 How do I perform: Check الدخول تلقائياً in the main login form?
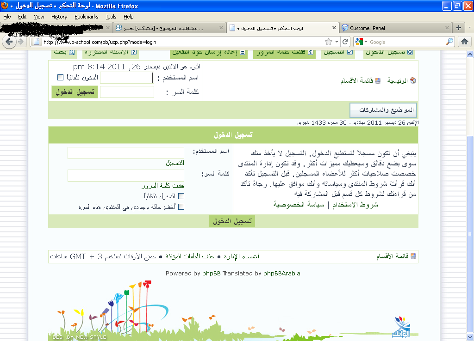click(x=181, y=196)
